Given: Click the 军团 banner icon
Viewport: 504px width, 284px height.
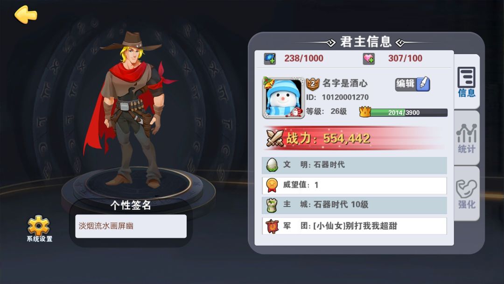Looking at the screenshot, I should point(272,226).
